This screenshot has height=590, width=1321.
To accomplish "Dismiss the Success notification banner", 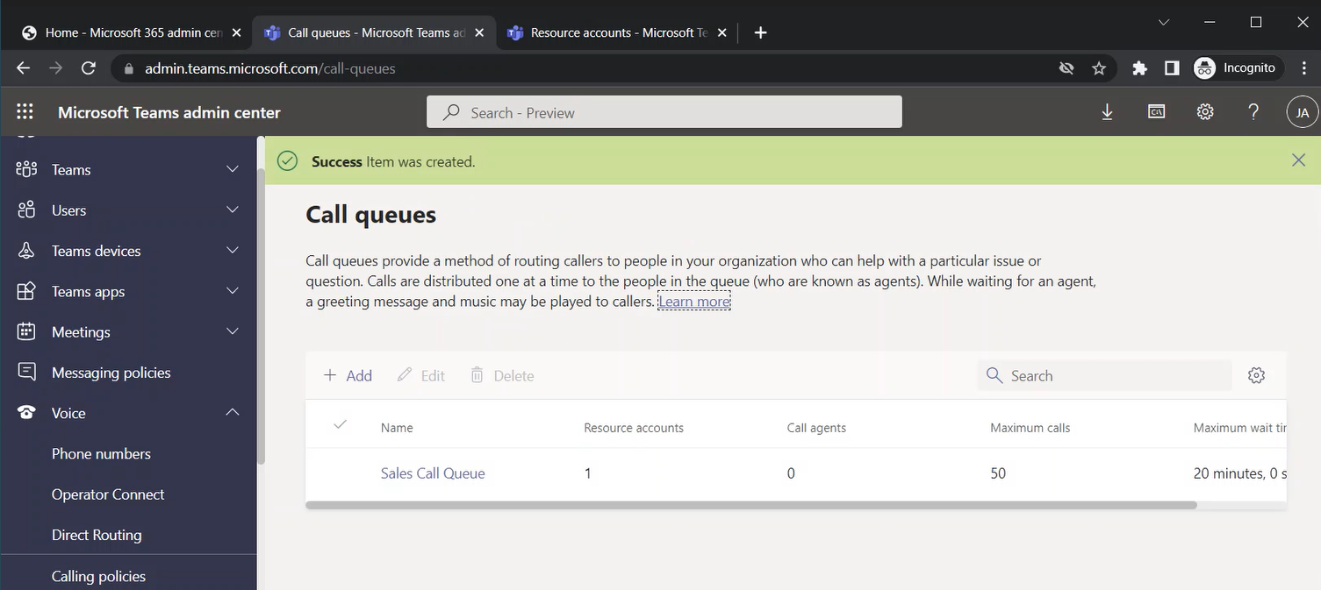I will pos(1298,160).
